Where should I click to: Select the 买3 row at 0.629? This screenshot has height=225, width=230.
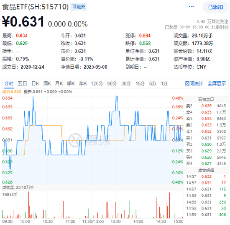[206, 151]
